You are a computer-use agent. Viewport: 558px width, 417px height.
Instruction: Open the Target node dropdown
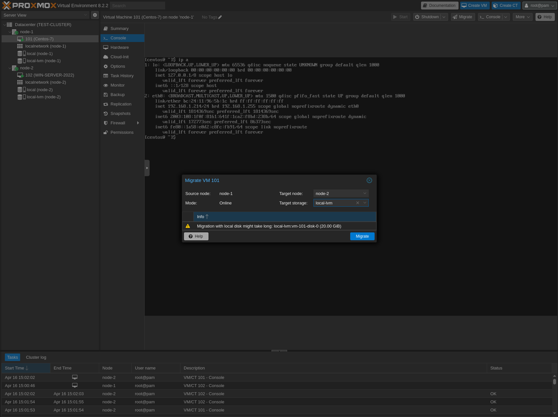point(364,193)
